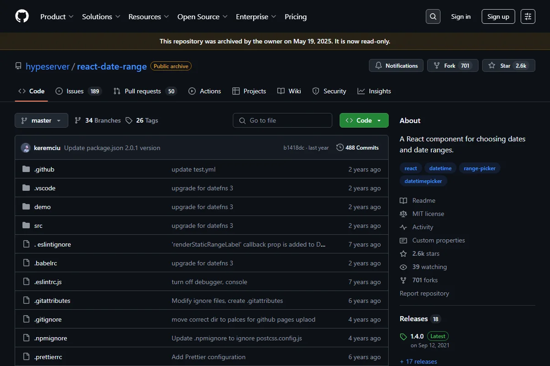Expand the Product menu
The width and height of the screenshot is (550, 366).
[x=57, y=16]
